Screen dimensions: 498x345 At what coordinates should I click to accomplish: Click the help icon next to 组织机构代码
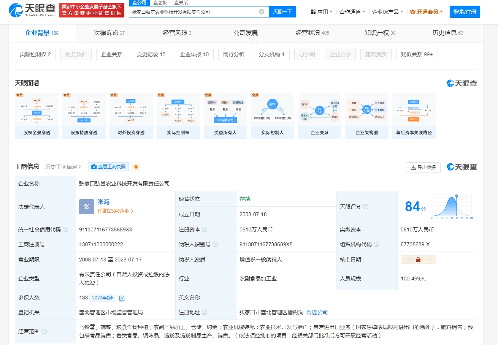376,244
